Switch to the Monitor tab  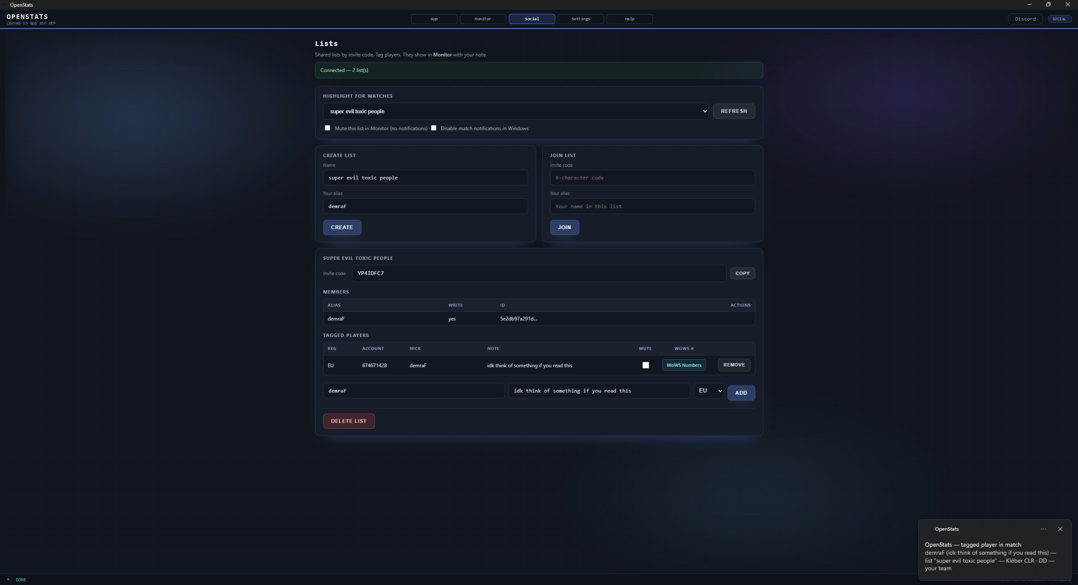click(x=483, y=19)
